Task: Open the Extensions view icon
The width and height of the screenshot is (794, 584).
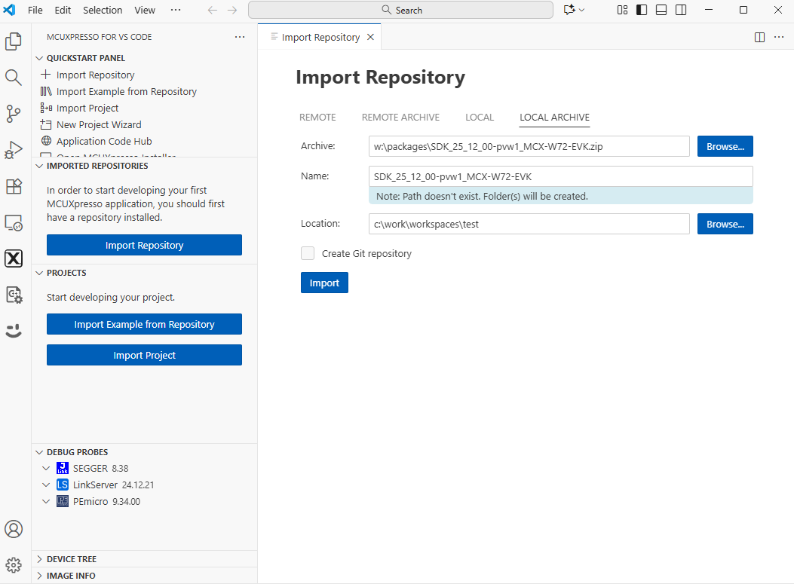Action: (x=14, y=186)
